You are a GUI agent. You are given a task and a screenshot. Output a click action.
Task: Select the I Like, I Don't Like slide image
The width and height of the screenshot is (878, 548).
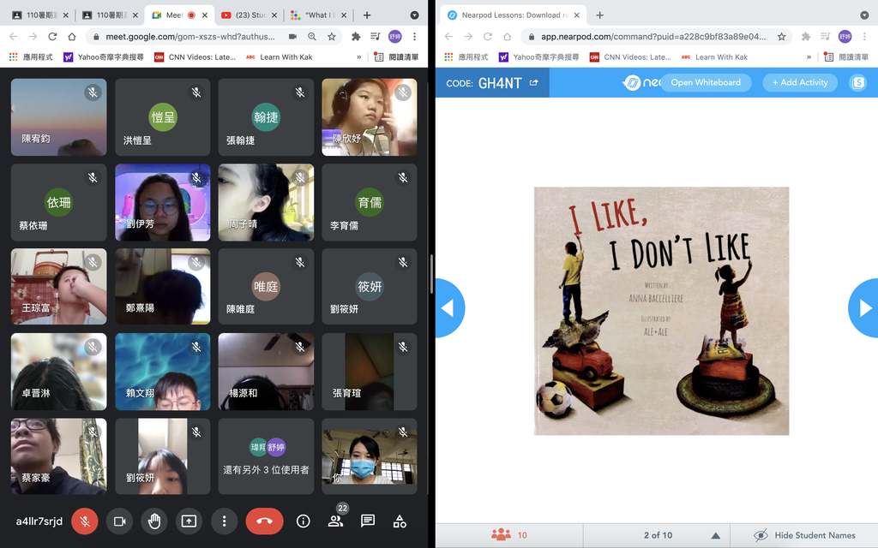click(661, 311)
